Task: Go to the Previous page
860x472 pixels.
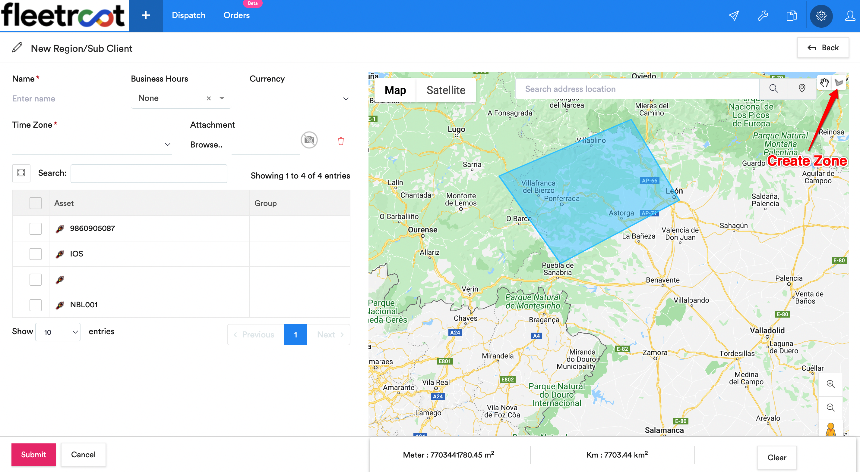Action: (255, 334)
